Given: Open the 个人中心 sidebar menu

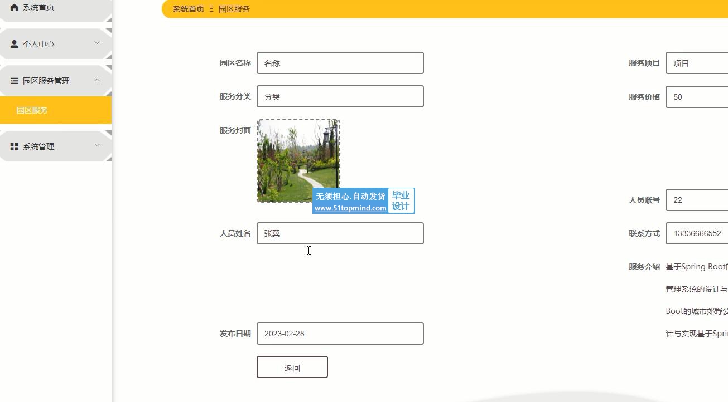Looking at the screenshot, I should point(56,44).
